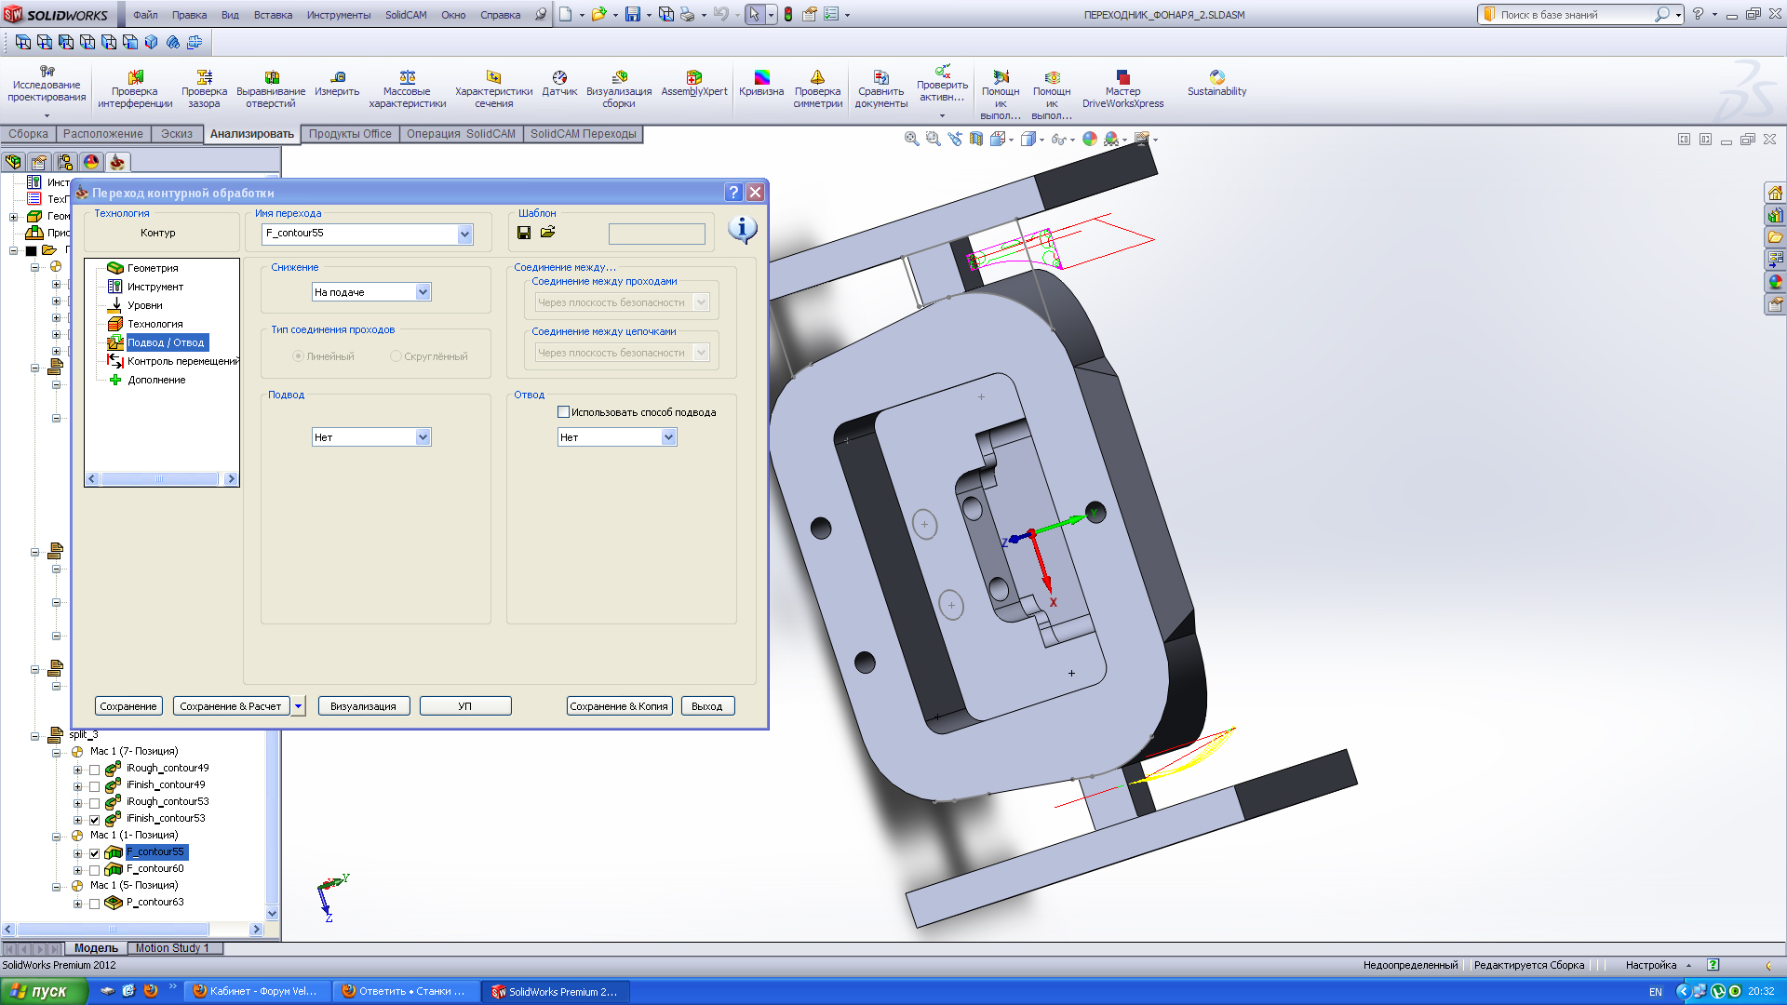Click the Выход button
The width and height of the screenshot is (1787, 1005).
[x=707, y=706]
